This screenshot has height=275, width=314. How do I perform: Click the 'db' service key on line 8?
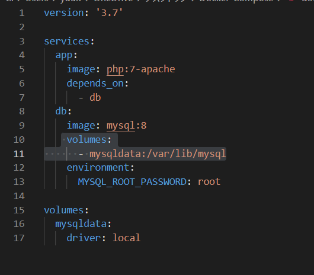point(61,111)
